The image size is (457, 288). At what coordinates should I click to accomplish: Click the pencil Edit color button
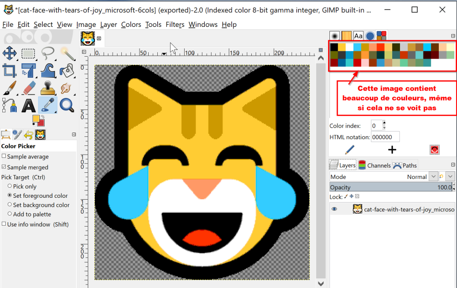[x=350, y=150]
